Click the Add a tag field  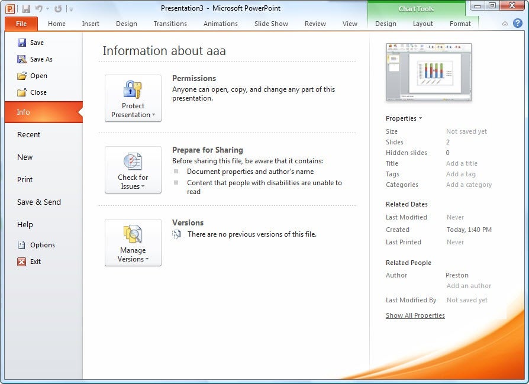pos(460,174)
